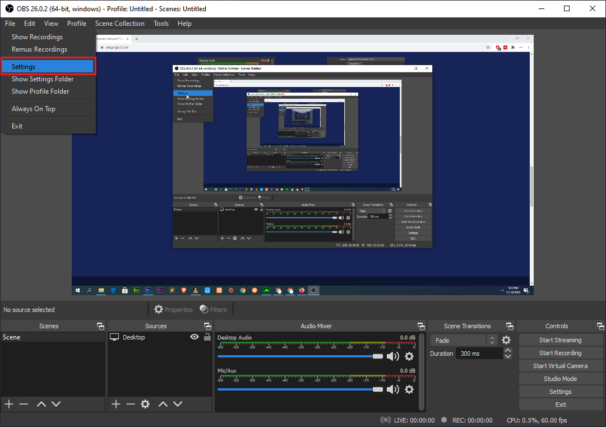The height and width of the screenshot is (427, 606).
Task: Add a new source with the plus icon
Action: point(116,404)
